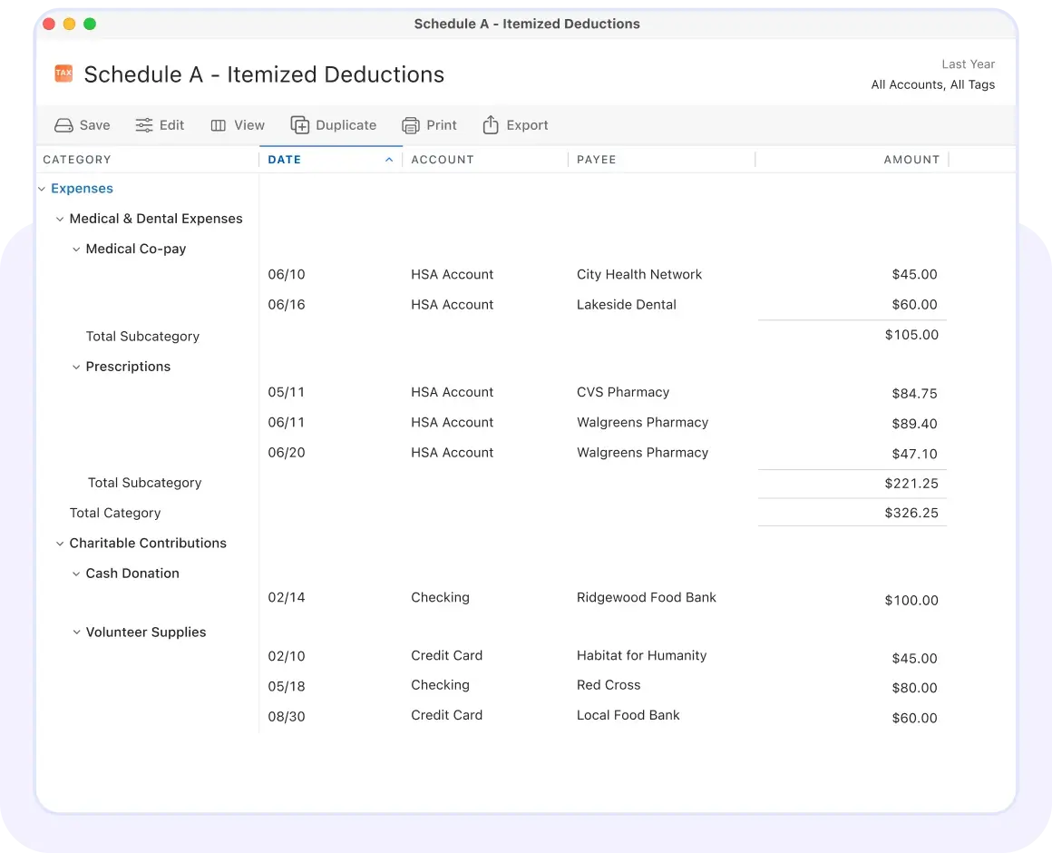The image size is (1052, 853).
Task: Collapse the Volunteer Supplies subcategory
Action: [x=76, y=632]
